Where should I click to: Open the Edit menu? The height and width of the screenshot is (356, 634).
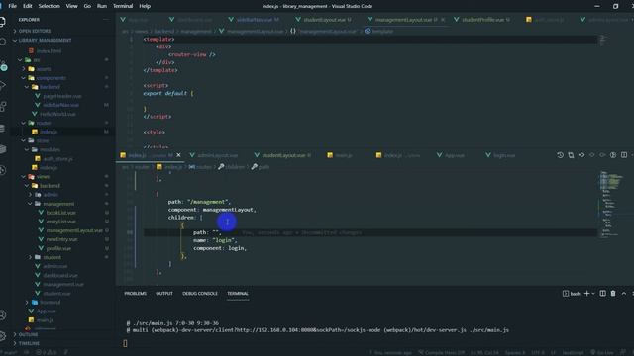pos(27,6)
